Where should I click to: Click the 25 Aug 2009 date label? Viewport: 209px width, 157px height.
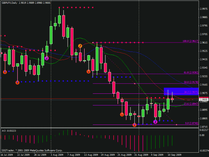point(124,155)
